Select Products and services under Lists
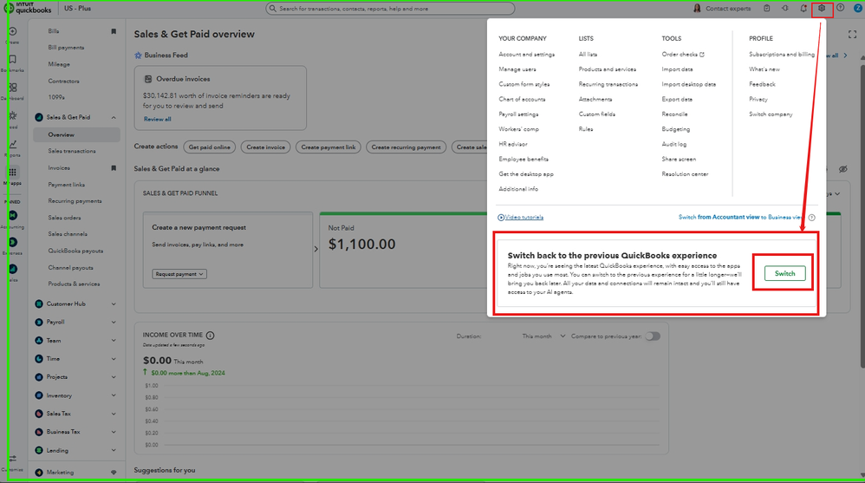This screenshot has width=865, height=483. (608, 69)
